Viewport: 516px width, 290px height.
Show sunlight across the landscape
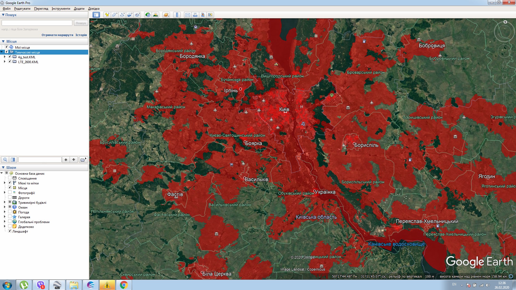click(155, 15)
